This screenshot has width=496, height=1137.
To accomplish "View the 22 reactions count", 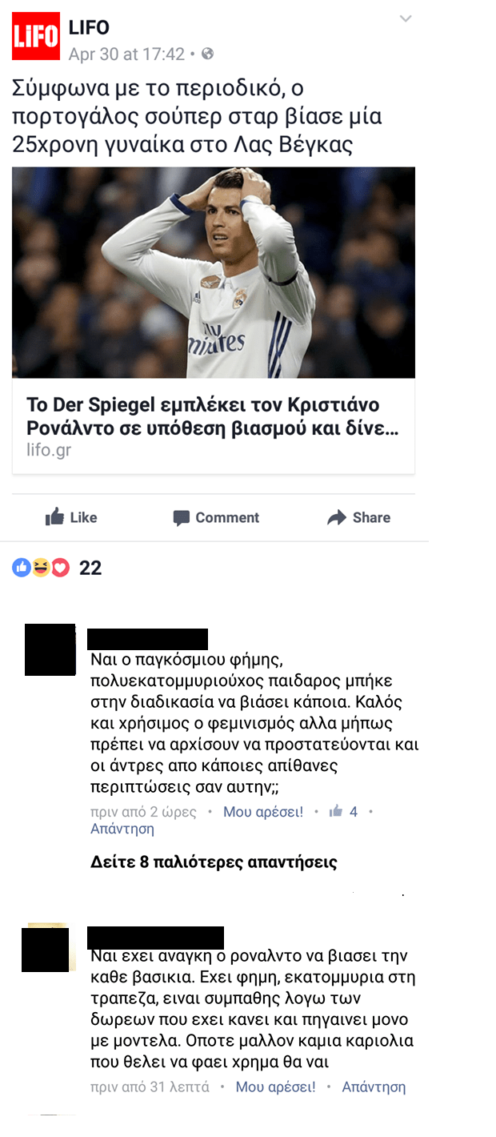I will 90,568.
